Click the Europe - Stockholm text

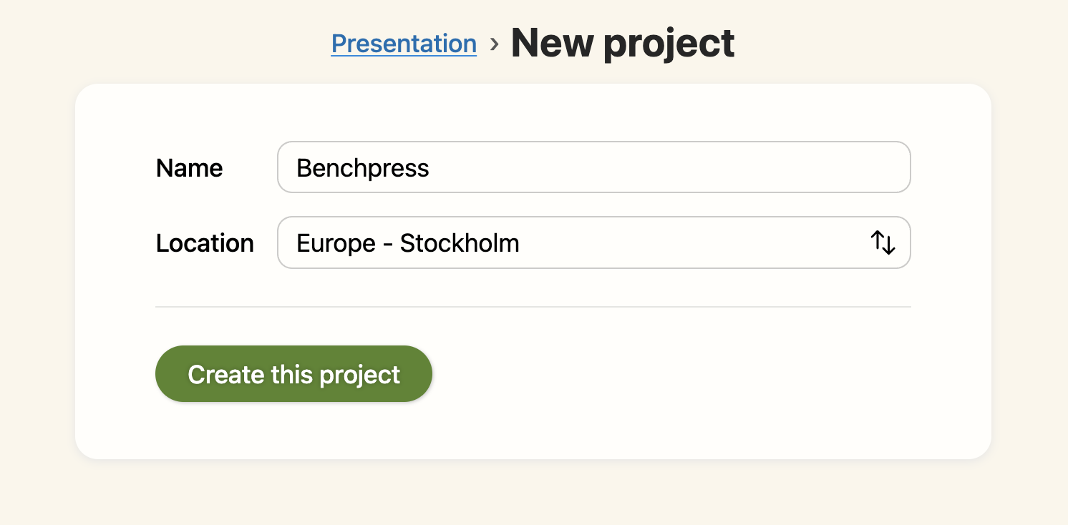(407, 243)
